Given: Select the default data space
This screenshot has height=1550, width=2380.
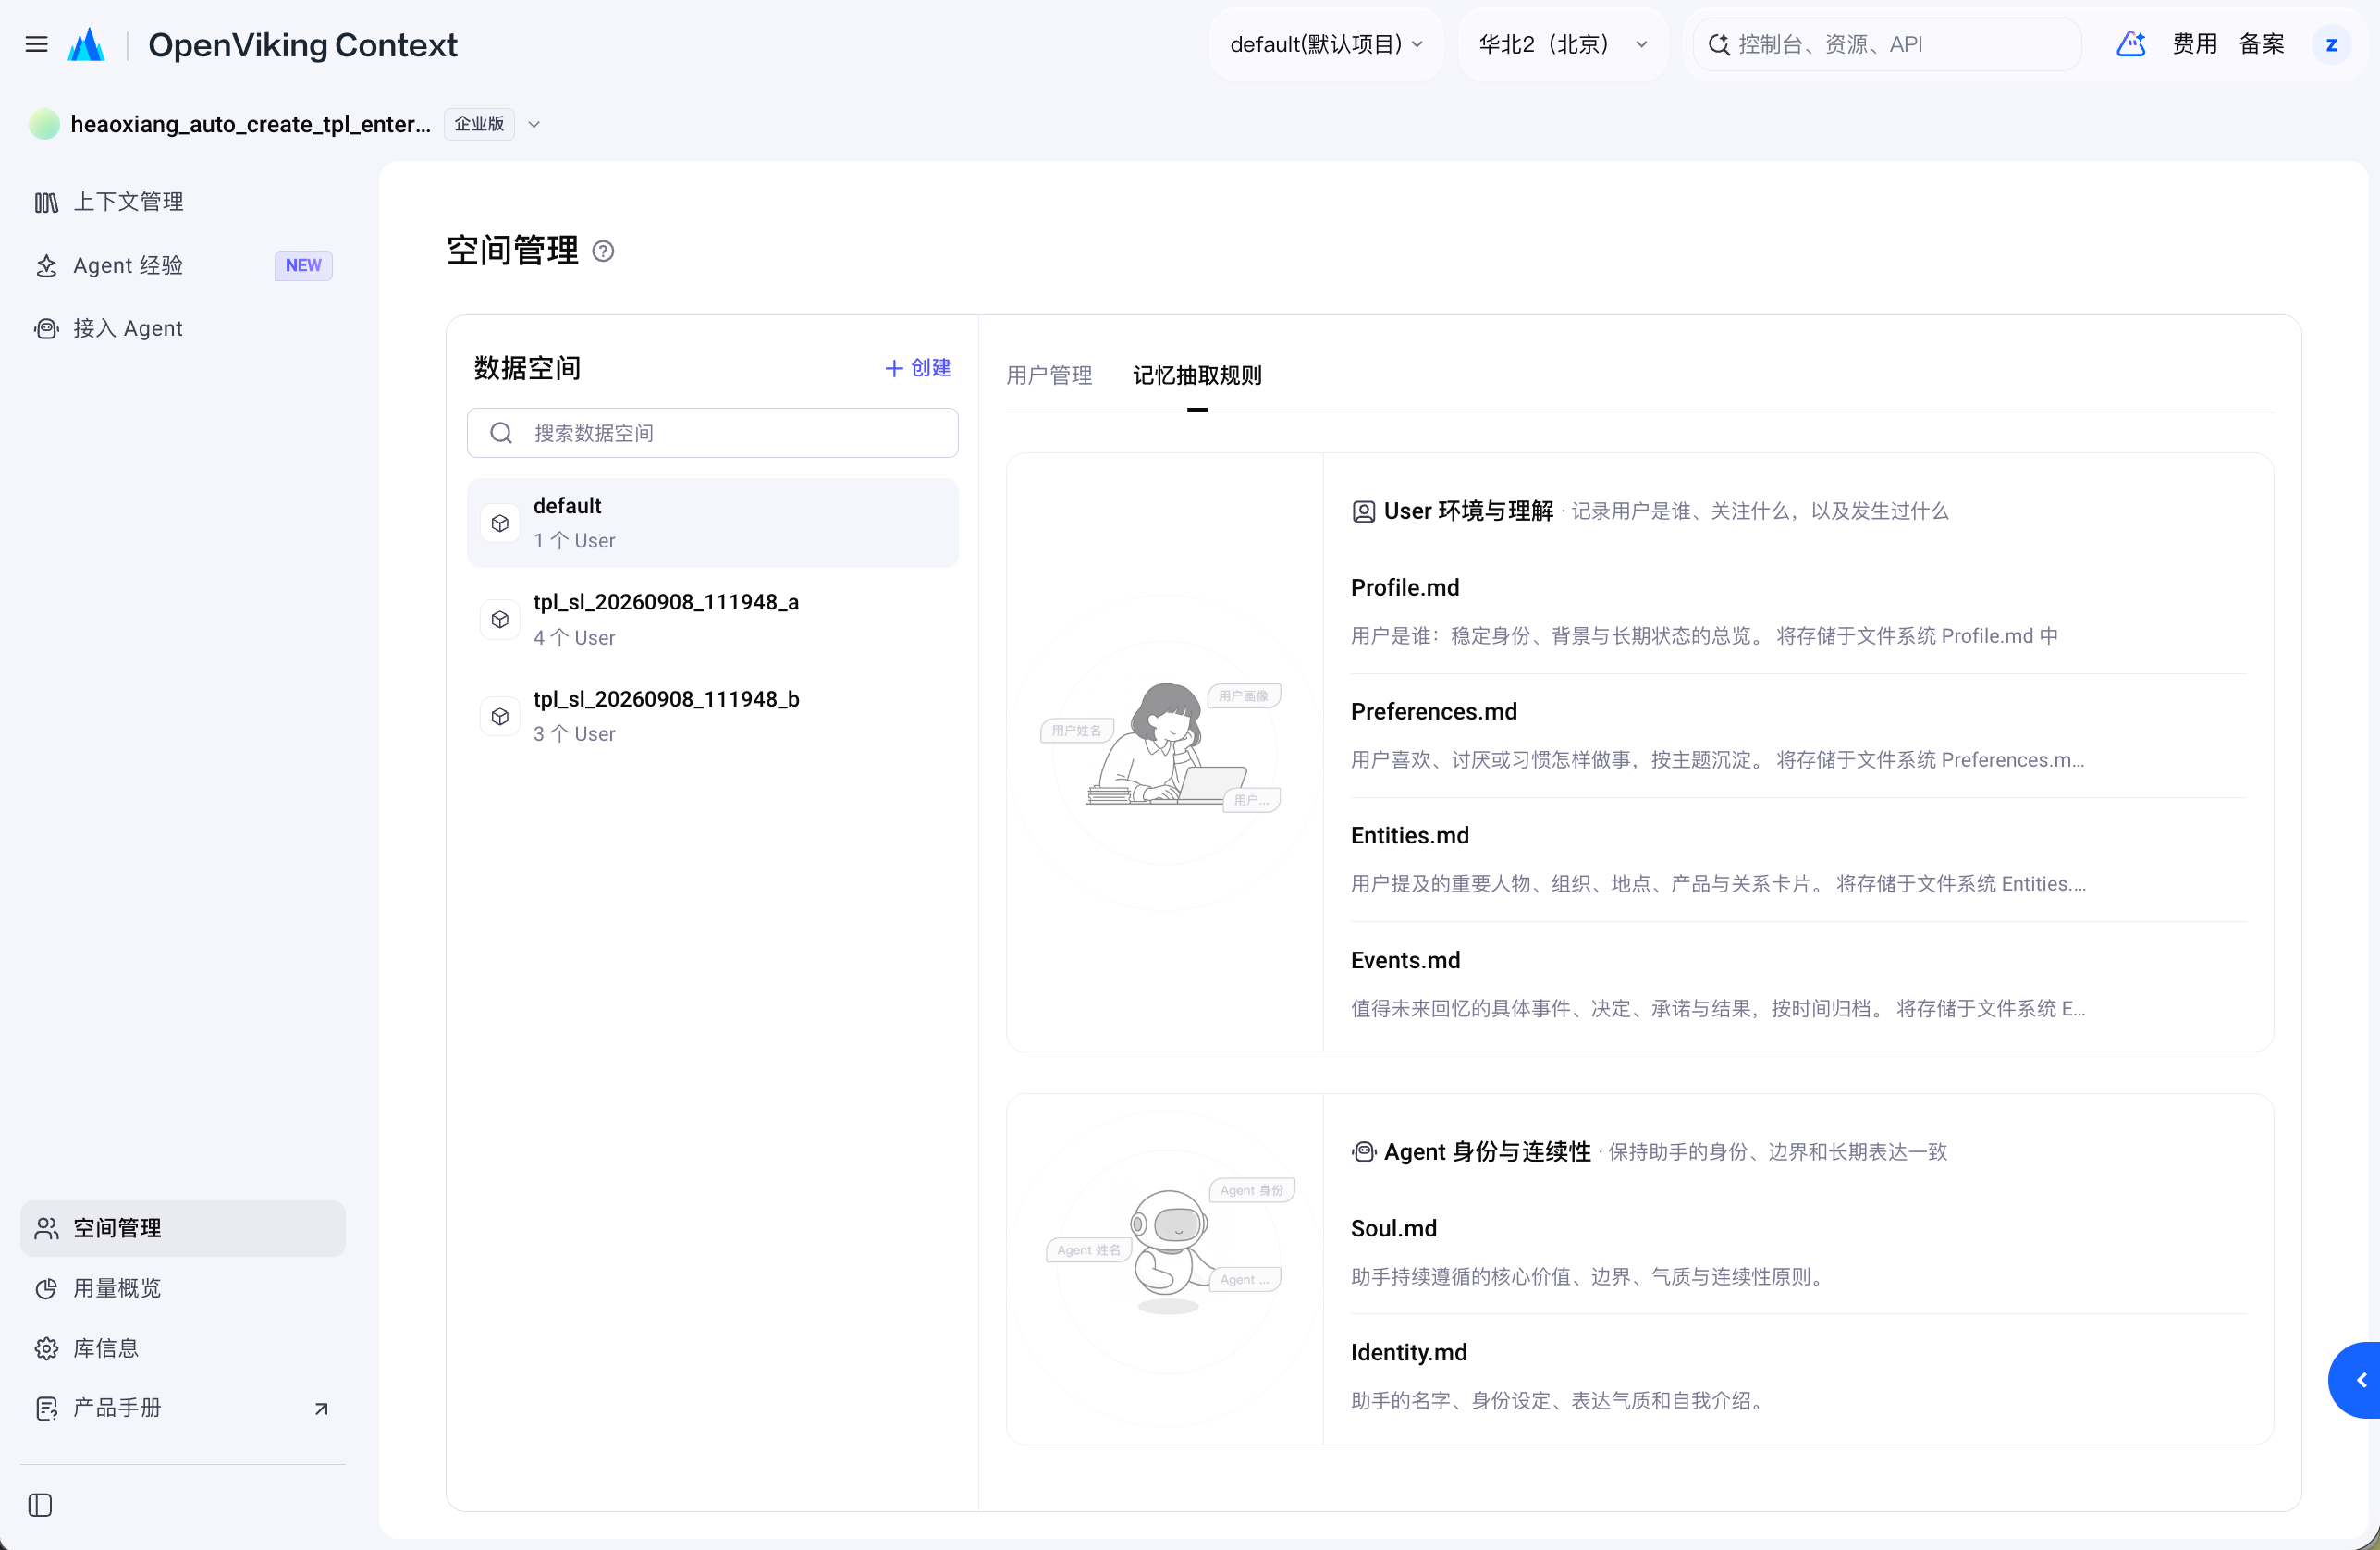Looking at the screenshot, I should [712, 523].
